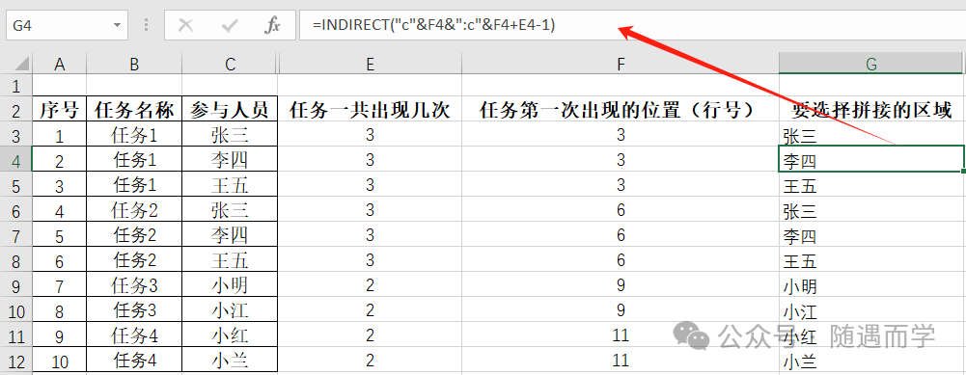Click the header cell 任务名称
The width and height of the screenshot is (966, 375).
pyautogui.click(x=134, y=110)
